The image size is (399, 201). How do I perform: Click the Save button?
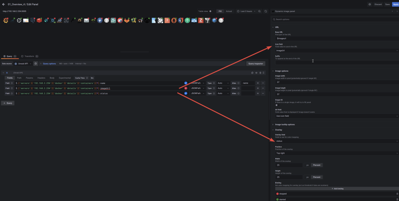click(387, 4)
